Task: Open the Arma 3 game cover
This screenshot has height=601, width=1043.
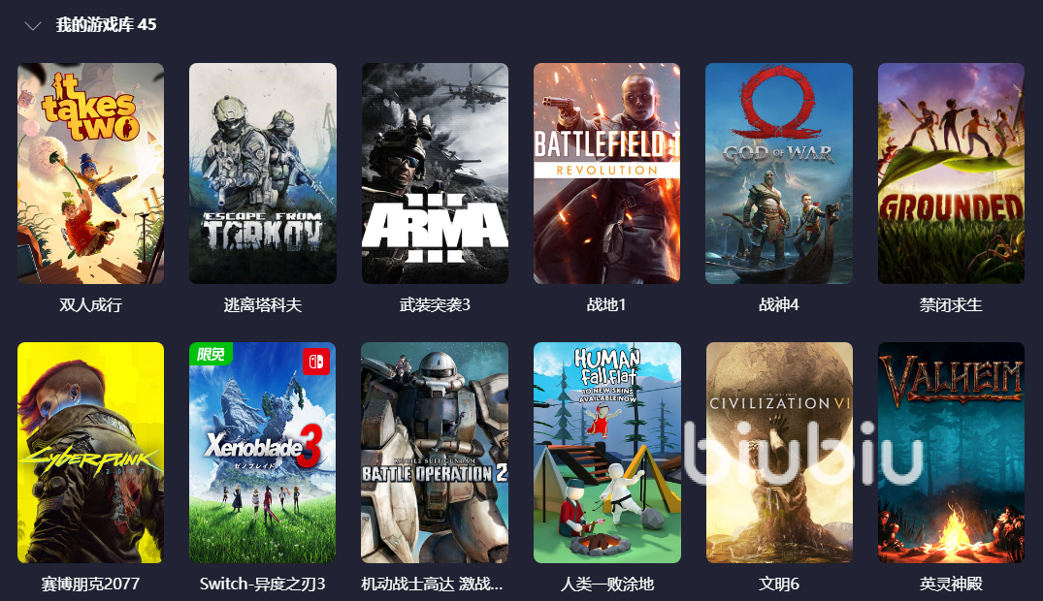Action: pos(435,174)
